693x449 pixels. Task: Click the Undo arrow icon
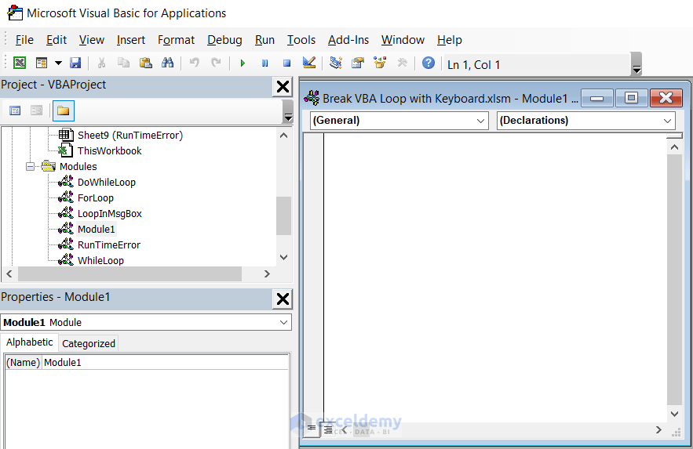click(x=194, y=63)
